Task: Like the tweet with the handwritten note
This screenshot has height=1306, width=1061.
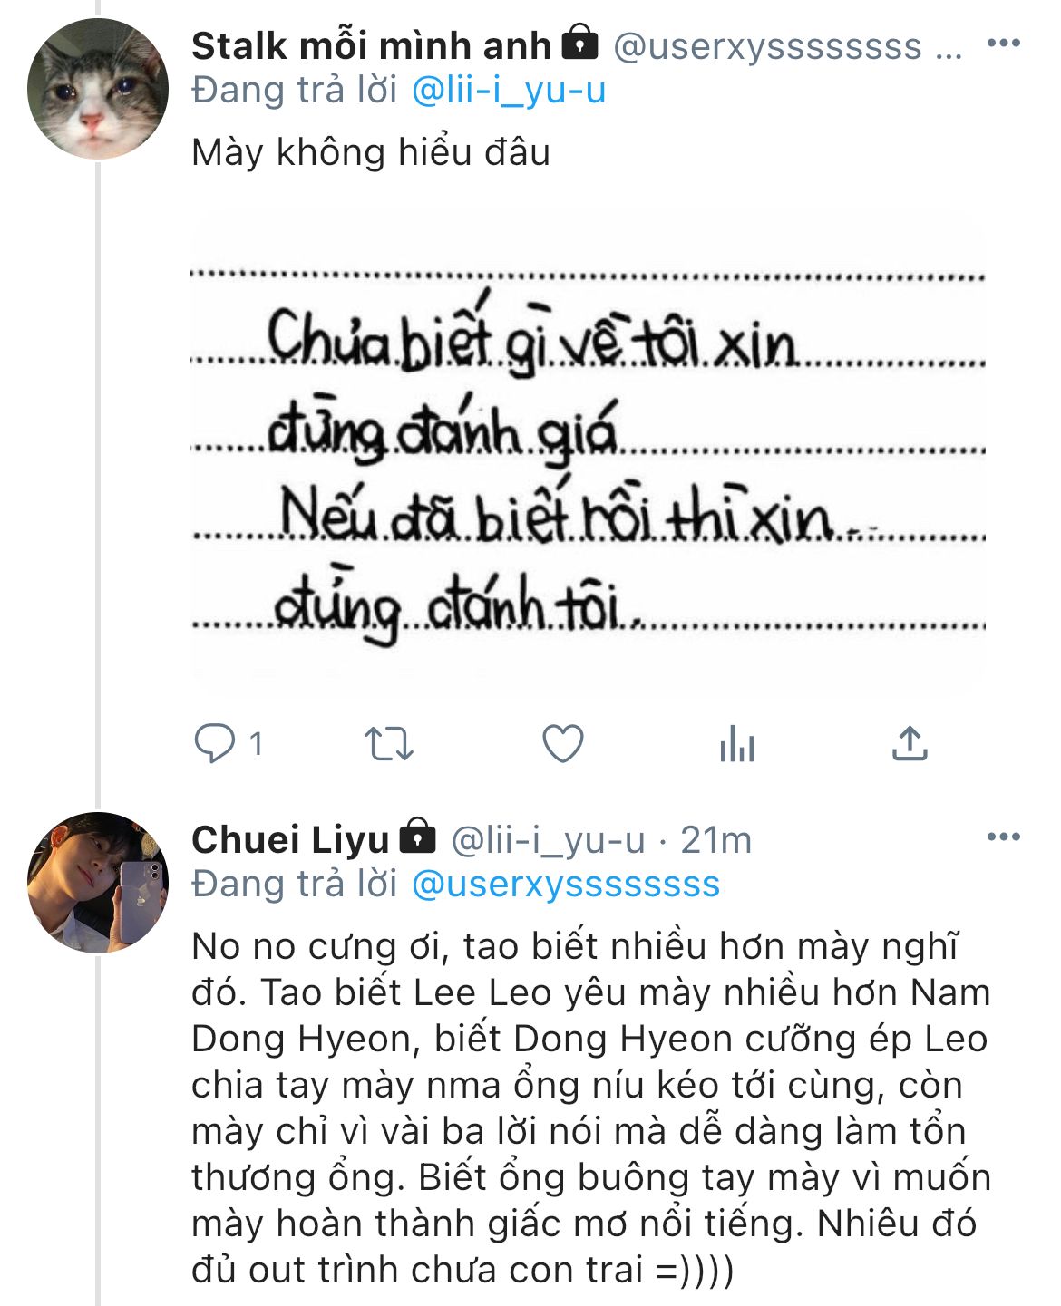Action: pyautogui.click(x=562, y=744)
